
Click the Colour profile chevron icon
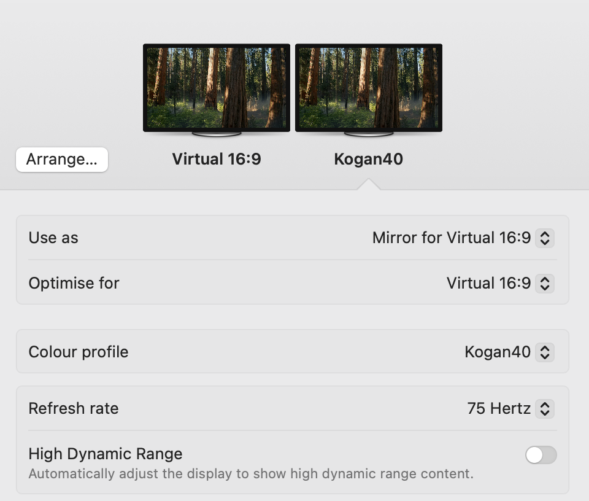(544, 352)
